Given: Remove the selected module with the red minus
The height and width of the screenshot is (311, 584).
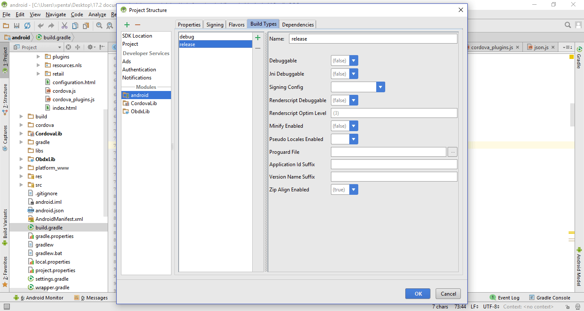Looking at the screenshot, I should coord(138,25).
